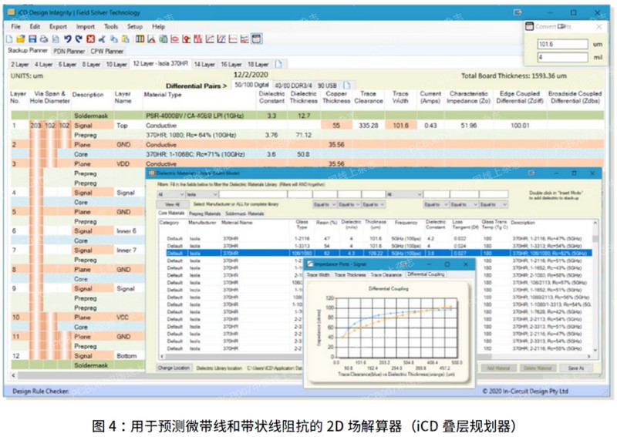Click the Copy toolbar icon
Viewport: 617px width, 437px height.
click(x=113, y=39)
